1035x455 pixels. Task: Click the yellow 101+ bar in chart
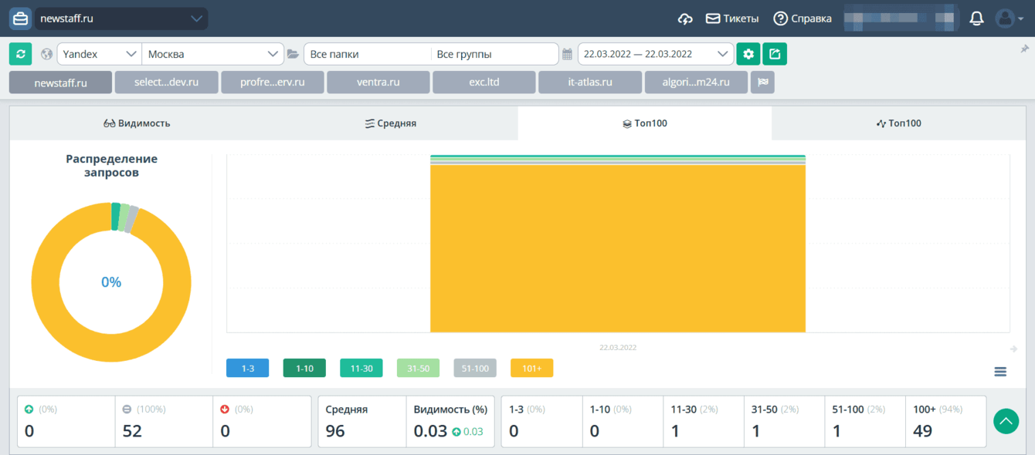click(x=617, y=248)
